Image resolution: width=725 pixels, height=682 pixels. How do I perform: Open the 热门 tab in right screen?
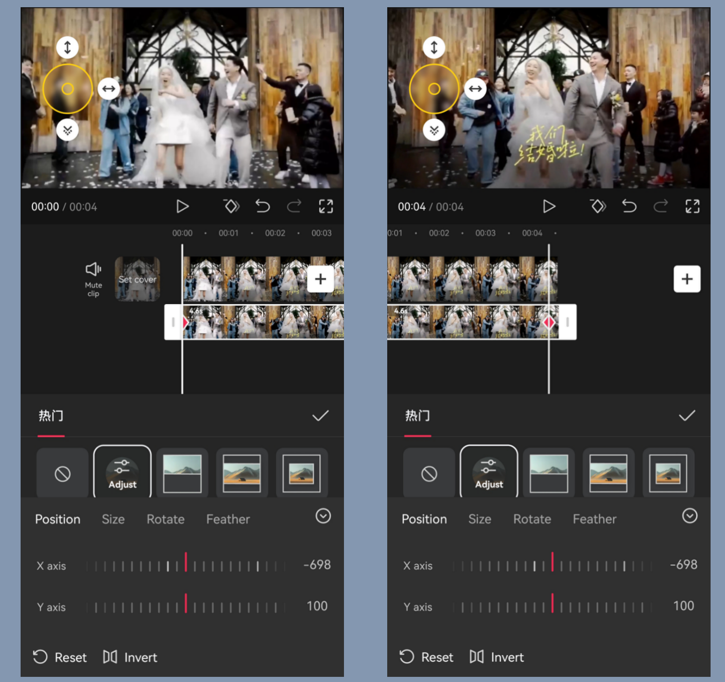tap(418, 416)
